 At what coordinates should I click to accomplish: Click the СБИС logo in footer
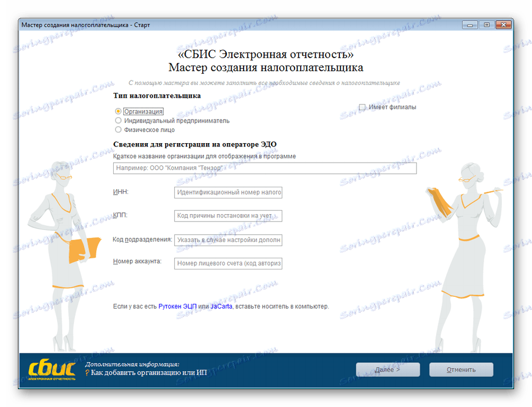pyautogui.click(x=52, y=370)
